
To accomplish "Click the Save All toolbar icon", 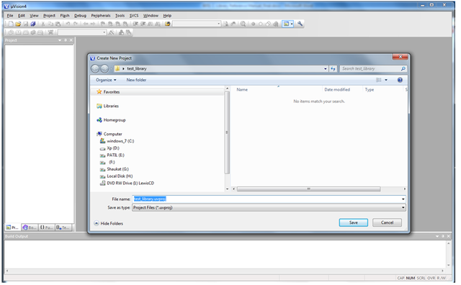I will (x=33, y=24).
